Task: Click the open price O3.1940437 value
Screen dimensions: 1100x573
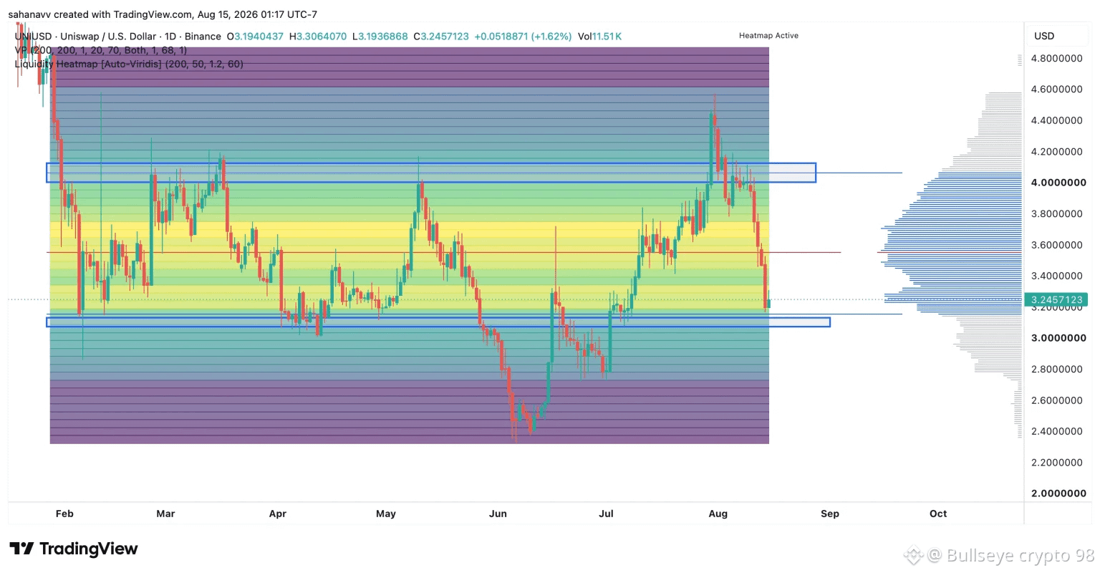Action: pyautogui.click(x=255, y=37)
